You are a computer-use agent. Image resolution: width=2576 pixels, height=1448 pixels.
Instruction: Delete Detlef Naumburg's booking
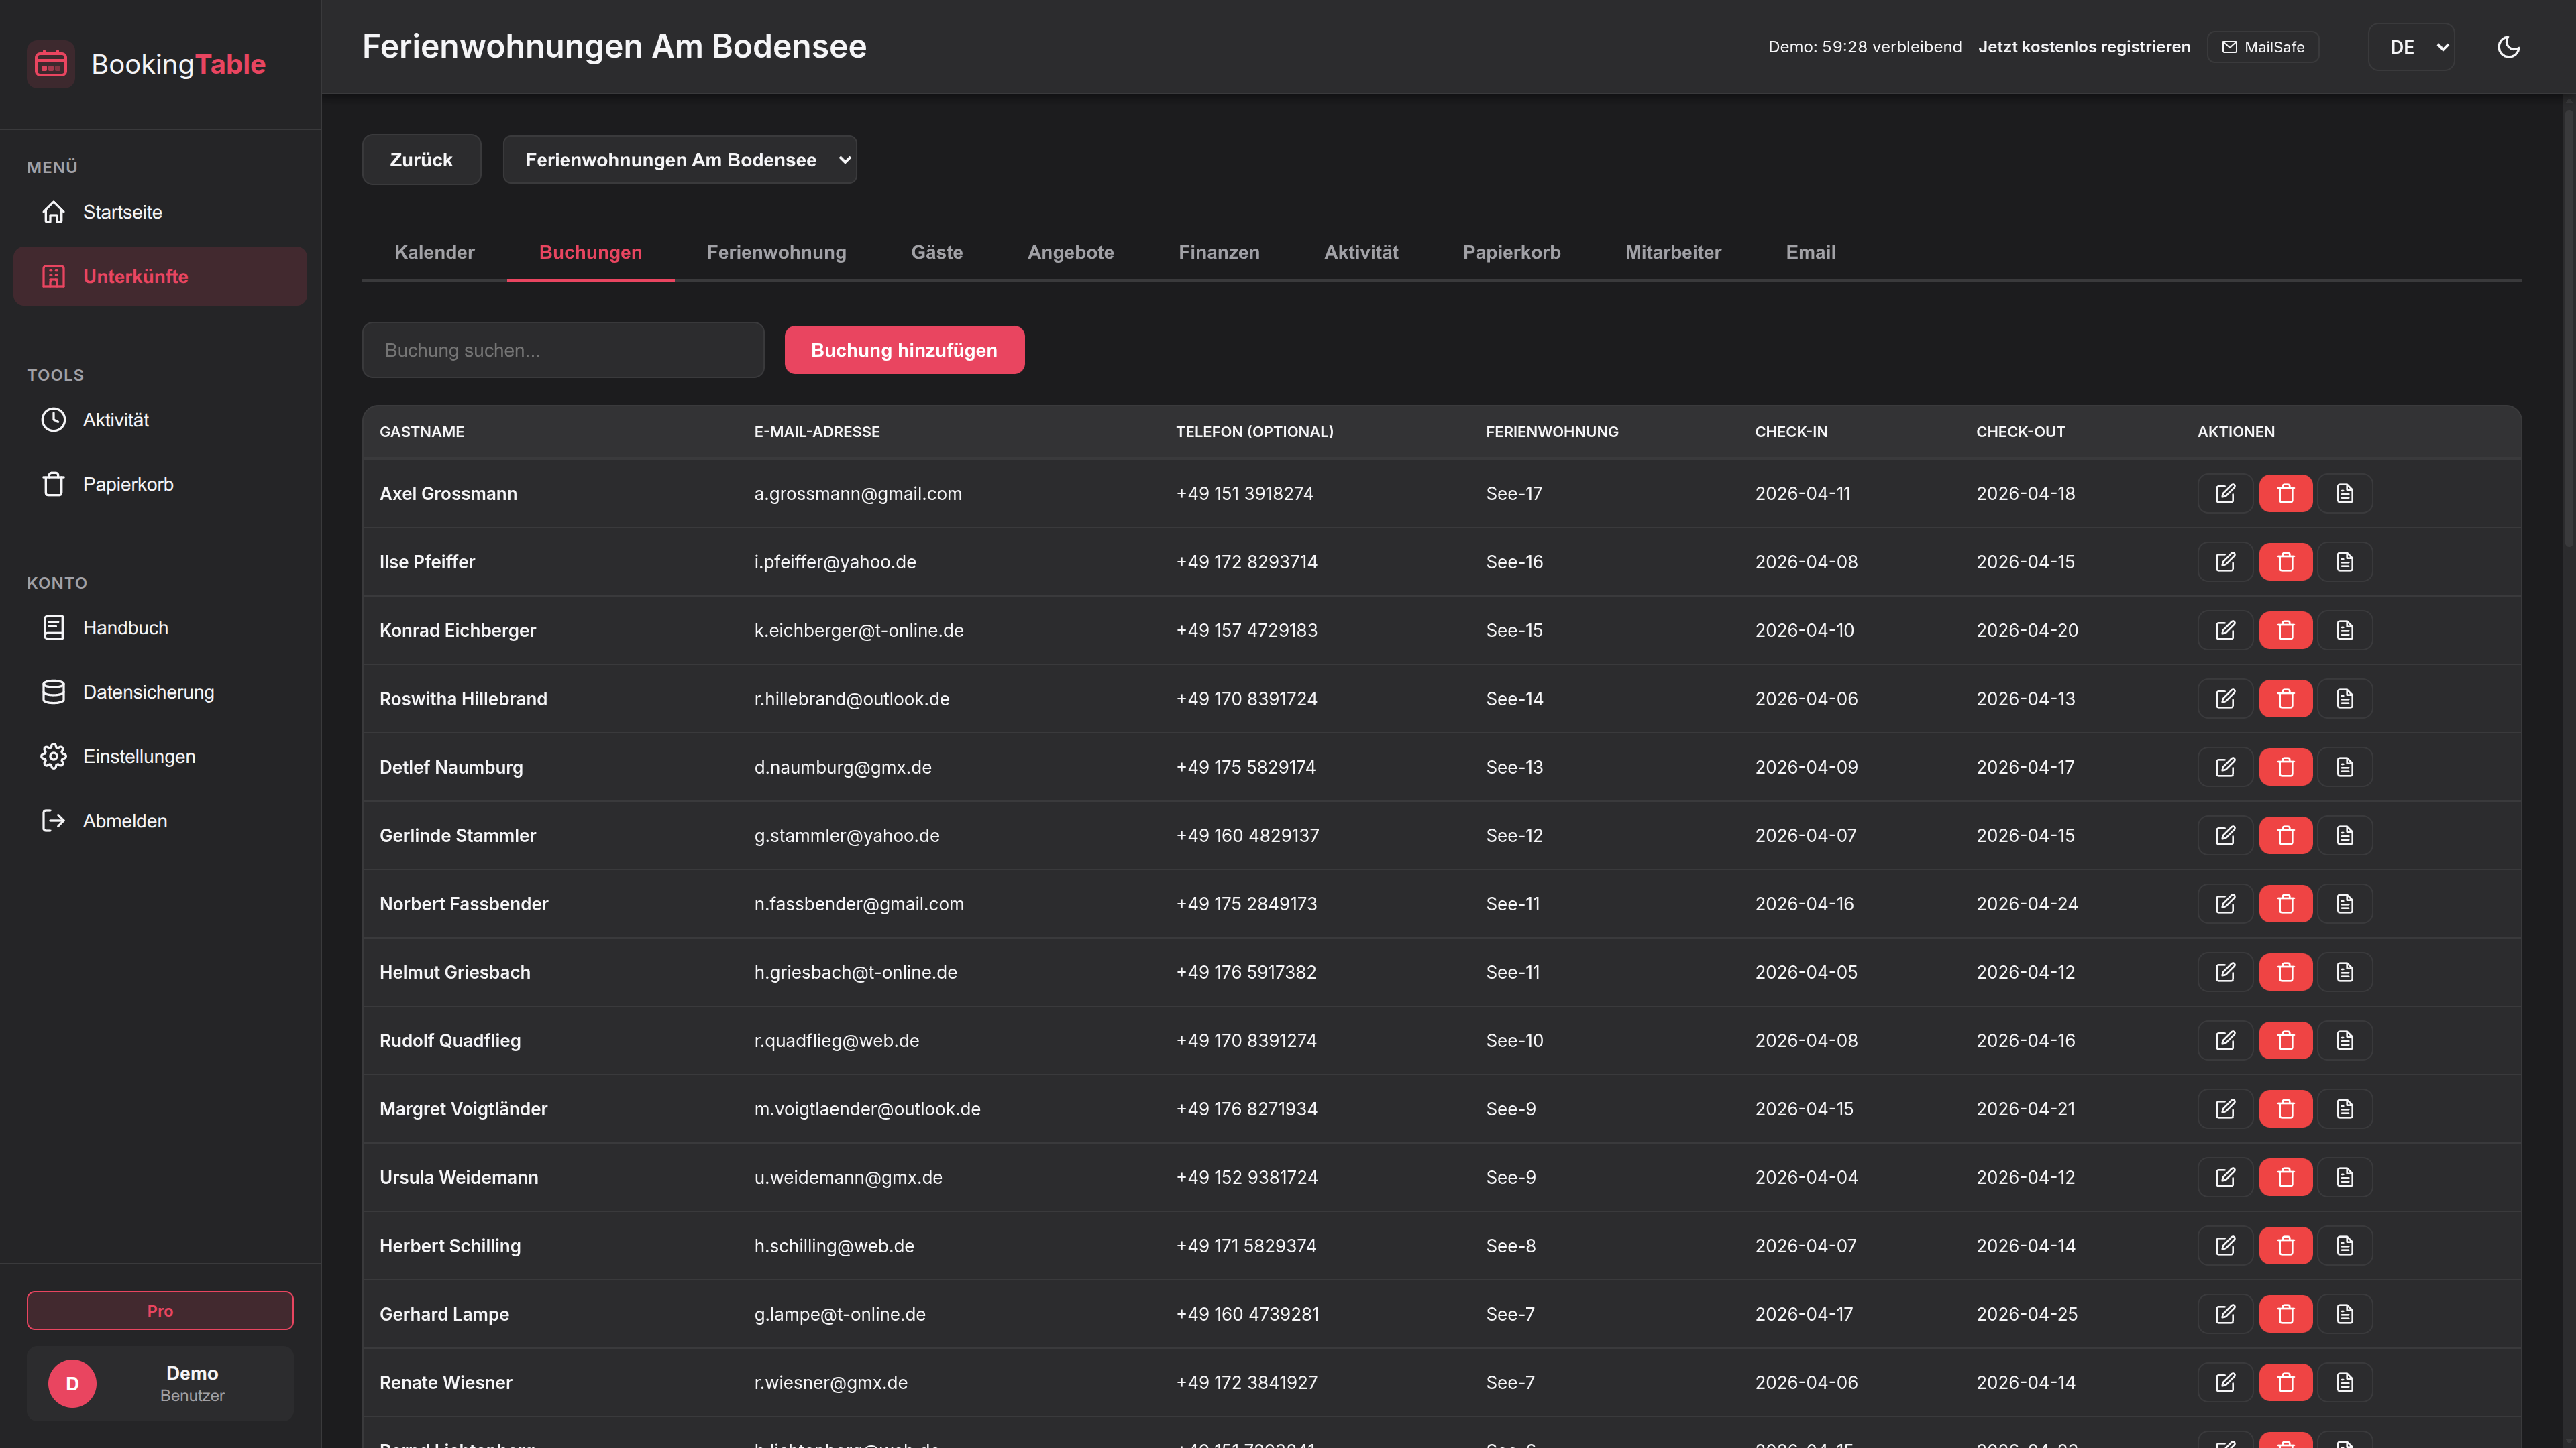tap(2286, 768)
